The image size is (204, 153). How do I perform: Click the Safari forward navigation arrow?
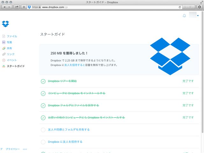10,7
